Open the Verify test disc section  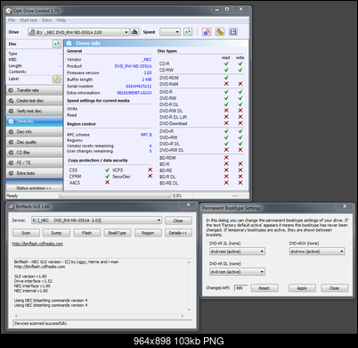coord(35,111)
